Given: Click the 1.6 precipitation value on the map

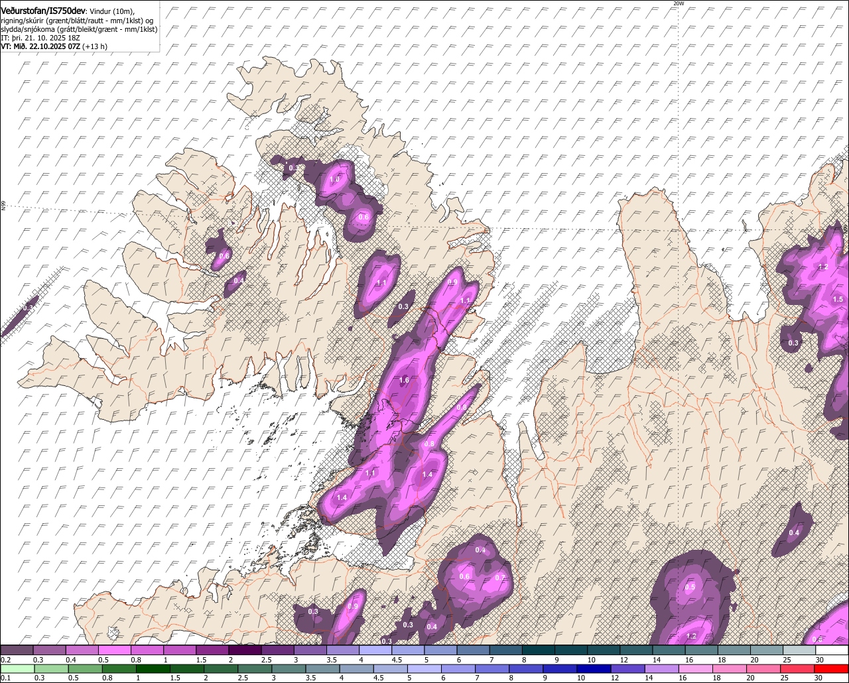Looking at the screenshot, I should (405, 381).
